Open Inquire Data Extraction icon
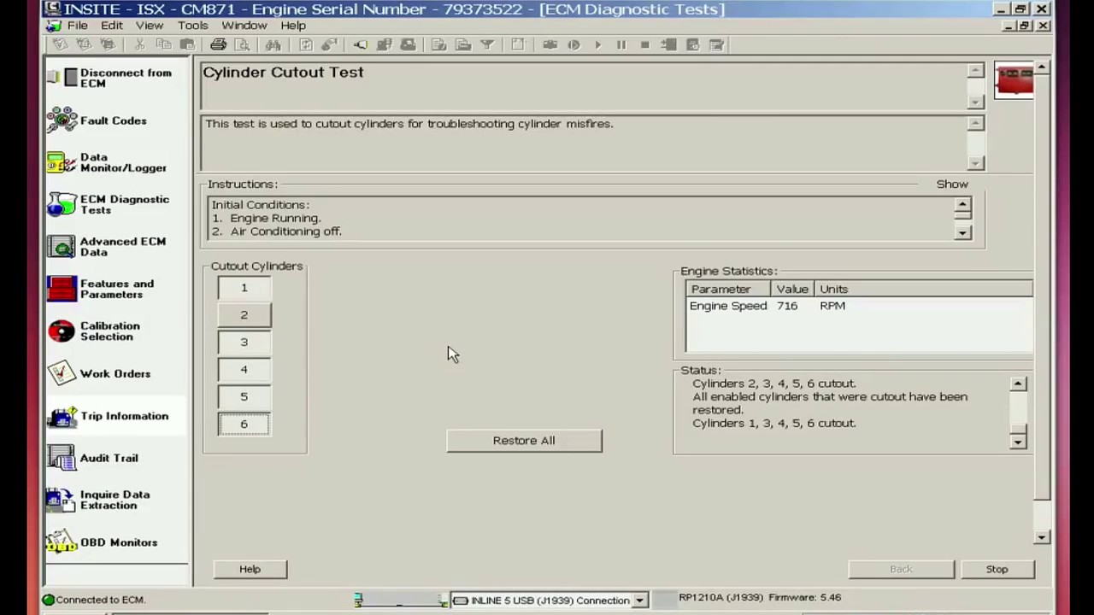Screen dimensions: 1094x615 pos(62,500)
